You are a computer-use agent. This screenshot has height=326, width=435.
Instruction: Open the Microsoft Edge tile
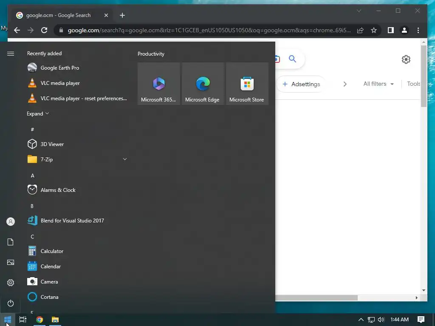pyautogui.click(x=203, y=84)
